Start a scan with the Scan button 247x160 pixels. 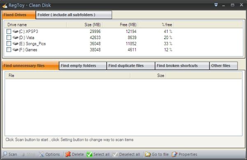point(10,154)
